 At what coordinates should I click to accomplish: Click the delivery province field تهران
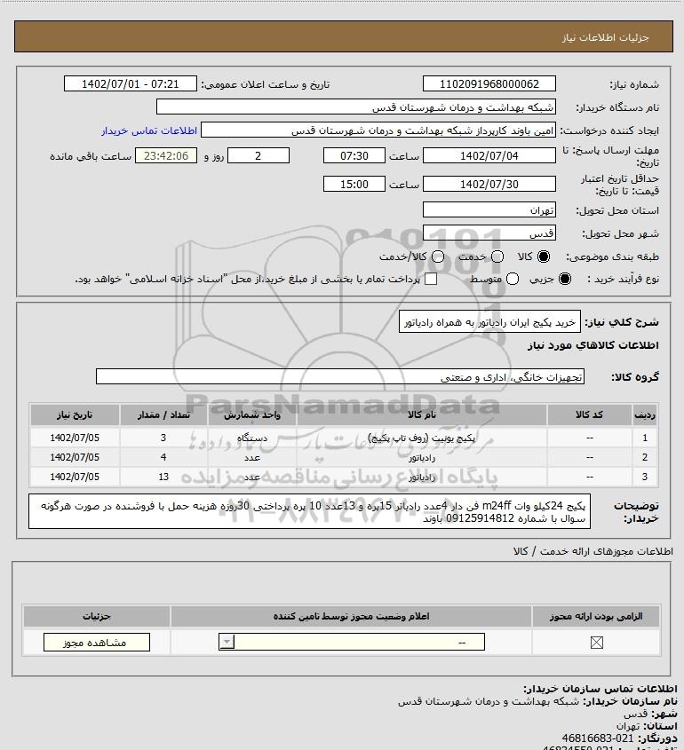point(489,210)
